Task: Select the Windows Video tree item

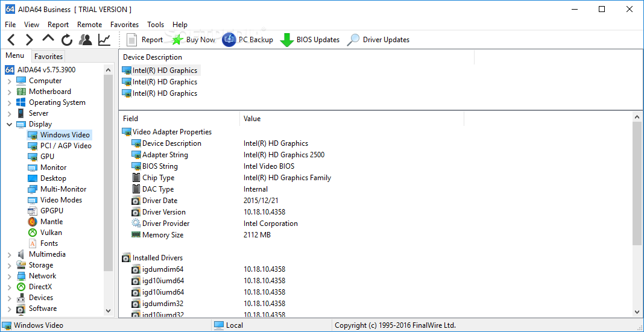Action: 59,134
